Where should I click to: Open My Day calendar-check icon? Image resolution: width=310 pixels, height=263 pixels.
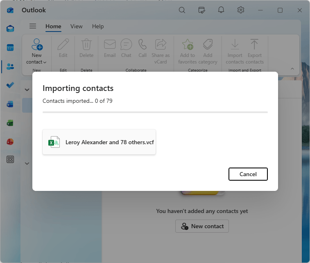(201, 10)
